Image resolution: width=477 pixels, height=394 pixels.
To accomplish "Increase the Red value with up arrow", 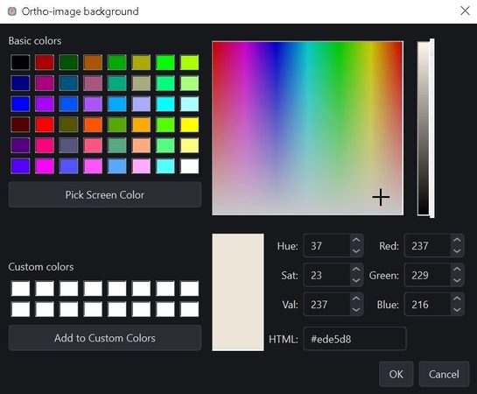I will pos(457,240).
